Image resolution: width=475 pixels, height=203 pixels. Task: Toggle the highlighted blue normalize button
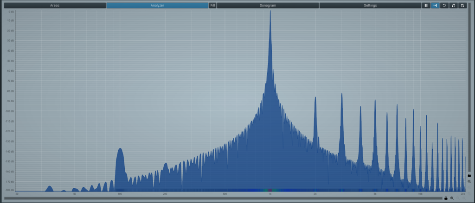point(435,6)
